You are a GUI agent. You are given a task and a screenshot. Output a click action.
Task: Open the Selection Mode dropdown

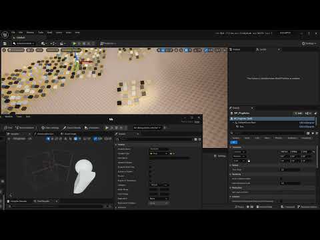click(x=23, y=43)
